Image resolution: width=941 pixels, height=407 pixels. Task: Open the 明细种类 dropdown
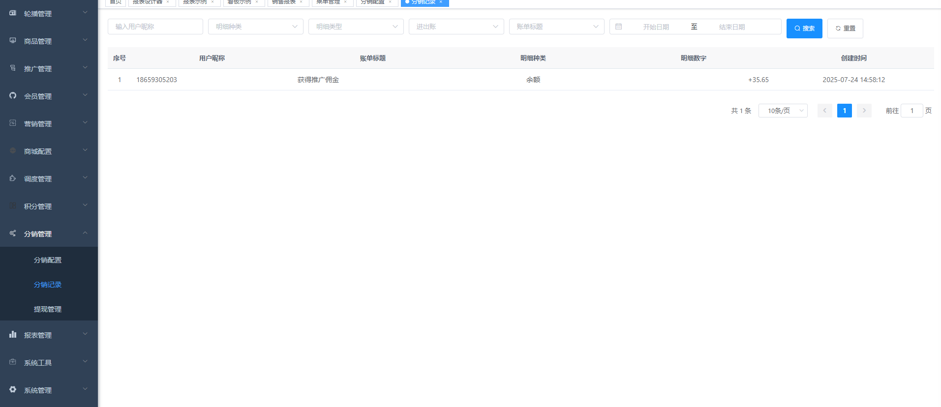(x=255, y=27)
